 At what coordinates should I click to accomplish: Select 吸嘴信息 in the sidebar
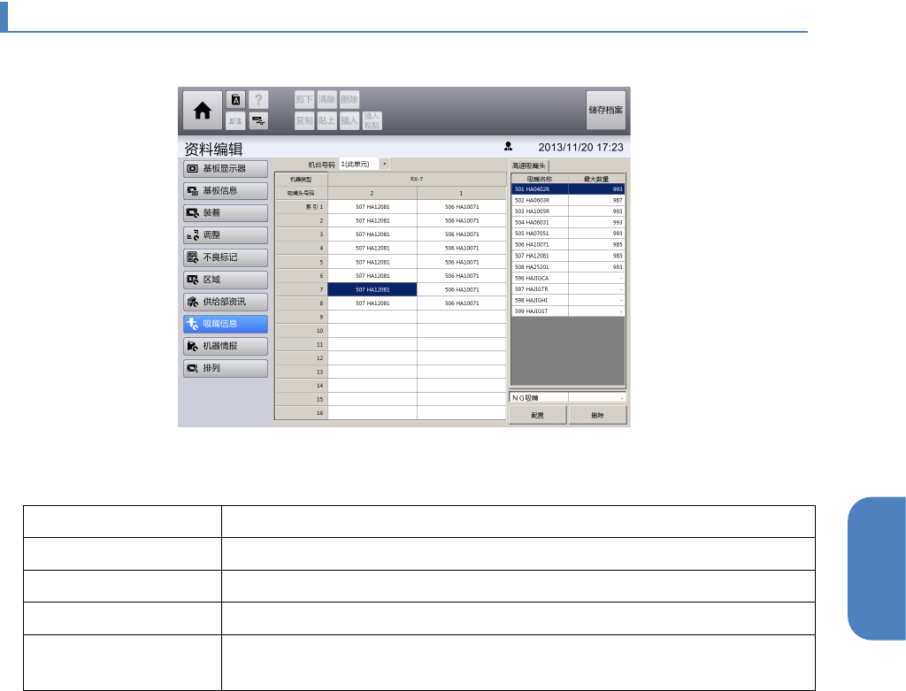click(x=226, y=324)
